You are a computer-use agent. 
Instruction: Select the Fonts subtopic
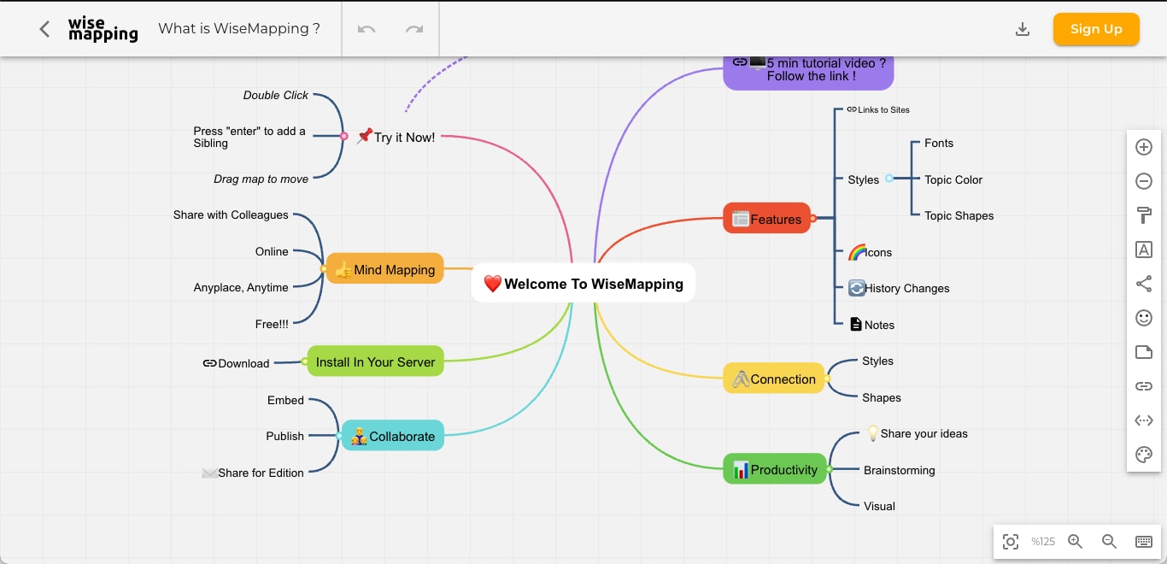coord(939,143)
